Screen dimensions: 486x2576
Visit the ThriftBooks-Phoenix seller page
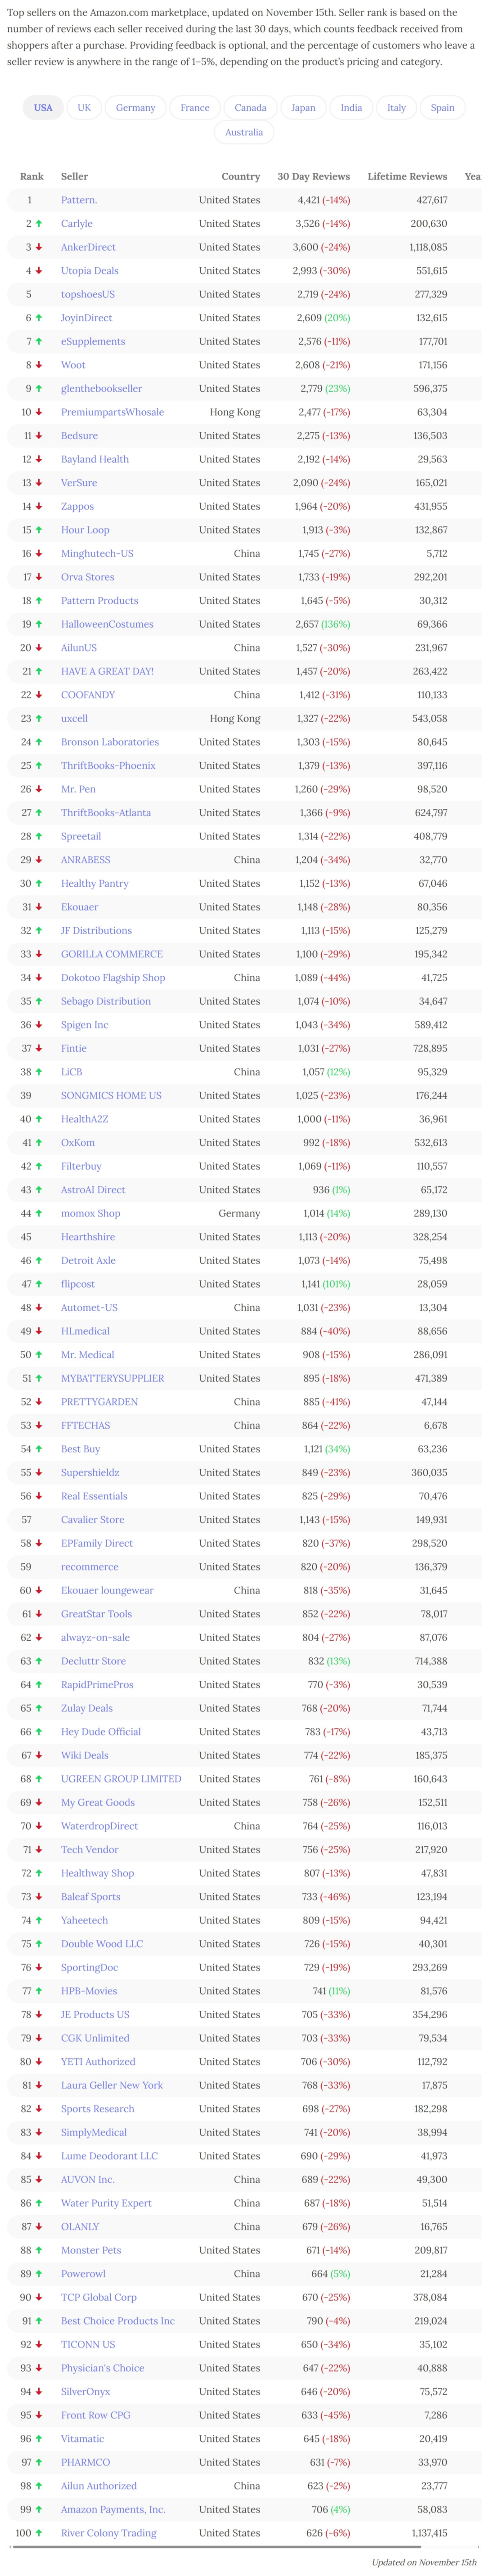click(x=108, y=766)
